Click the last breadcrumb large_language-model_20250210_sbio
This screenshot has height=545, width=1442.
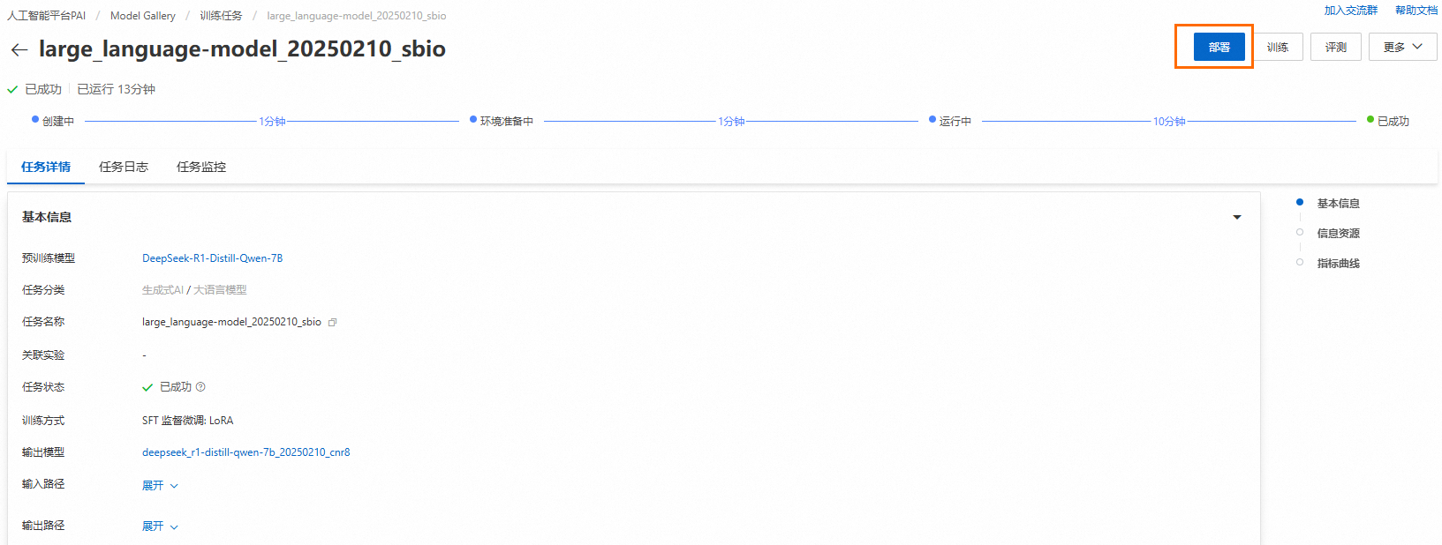pyautogui.click(x=357, y=16)
